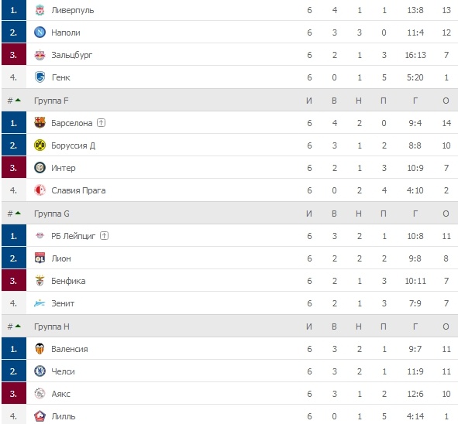458x424 pixels.
Task: Sort Группа G by the Г goals column
Action: pos(415,214)
